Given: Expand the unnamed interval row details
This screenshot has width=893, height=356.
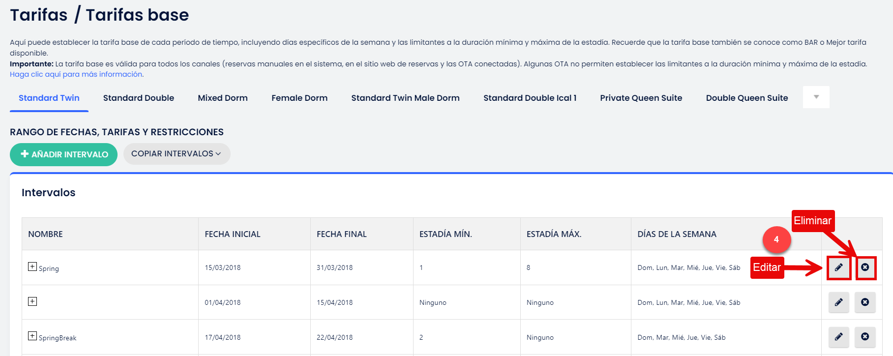Looking at the screenshot, I should pyautogui.click(x=32, y=301).
